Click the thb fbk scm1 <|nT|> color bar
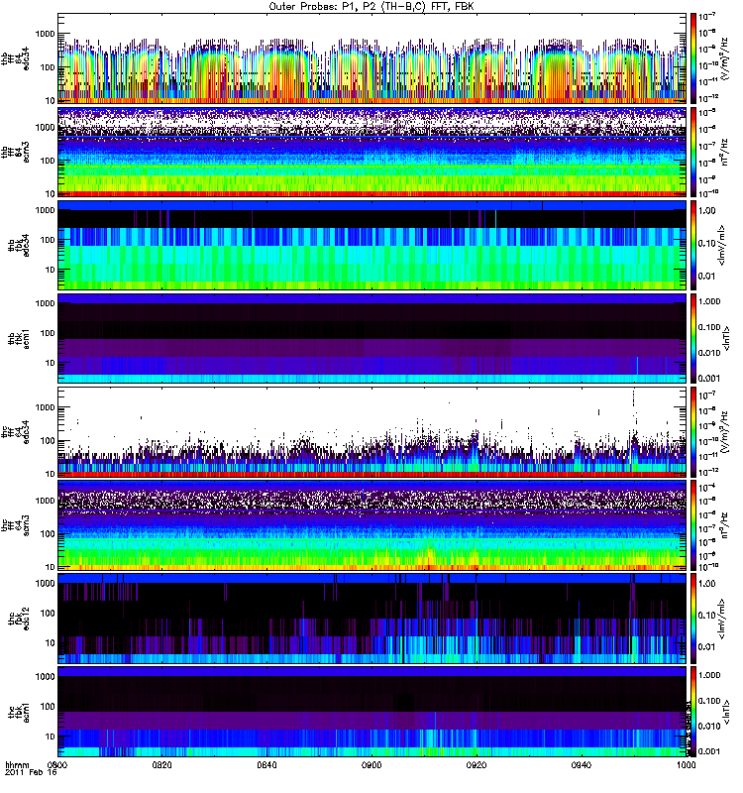The height and width of the screenshot is (793, 743). tap(694, 338)
